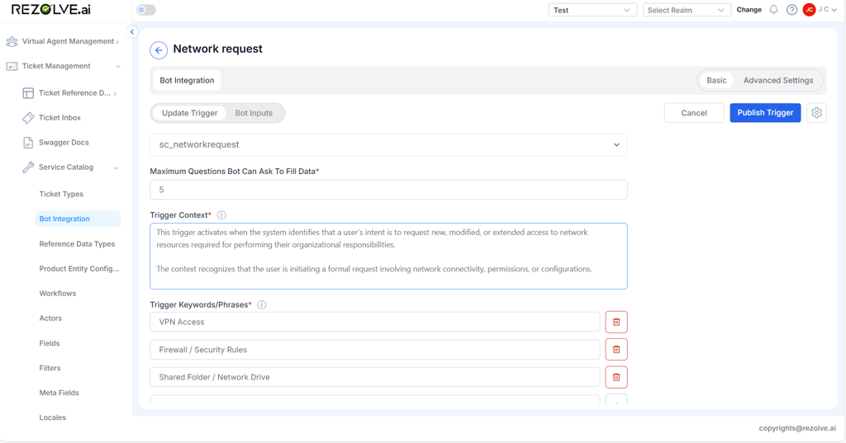The width and height of the screenshot is (846, 443).
Task: Click the Ticket Inbox tag icon
Action: point(28,118)
